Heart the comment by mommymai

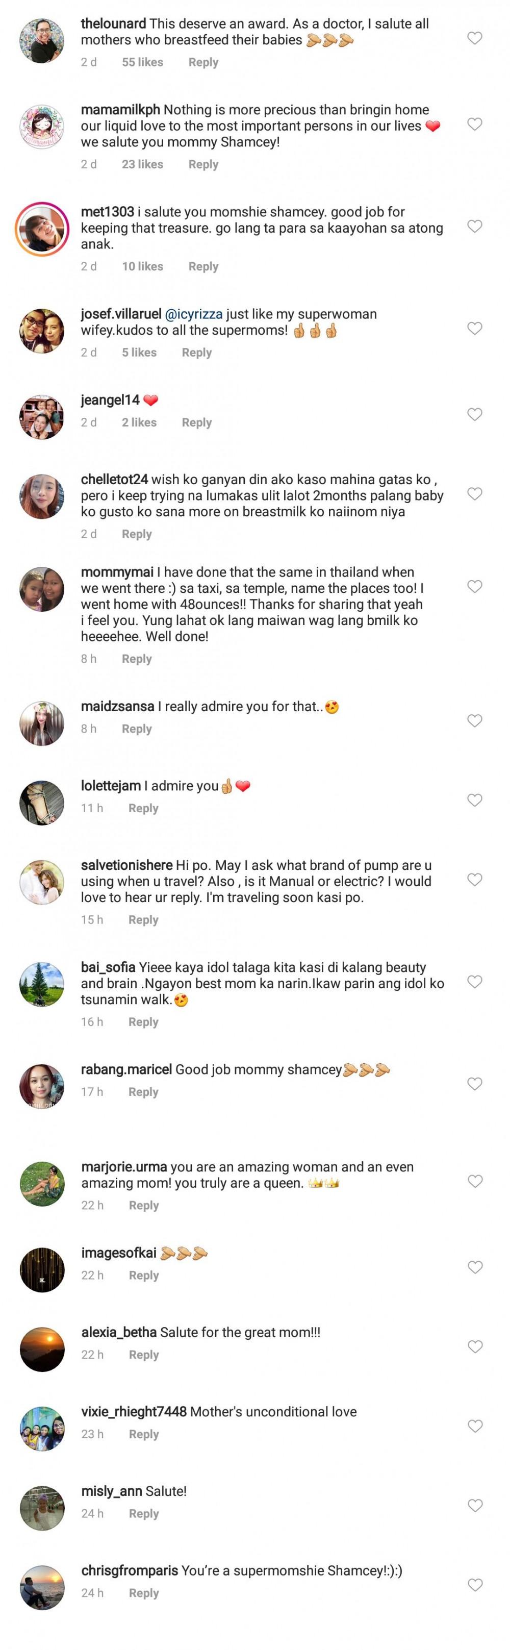(x=474, y=587)
